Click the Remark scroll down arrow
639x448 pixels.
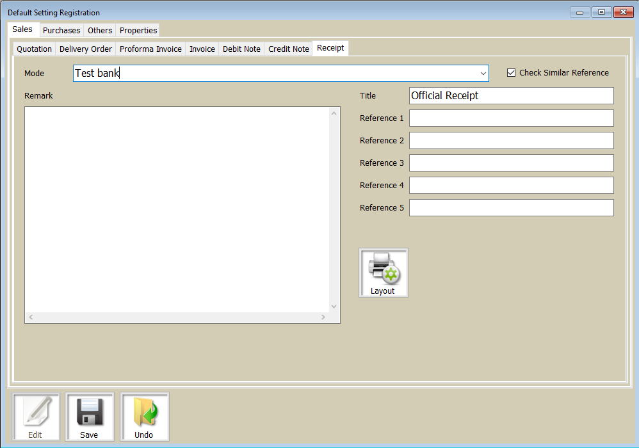pyautogui.click(x=334, y=307)
